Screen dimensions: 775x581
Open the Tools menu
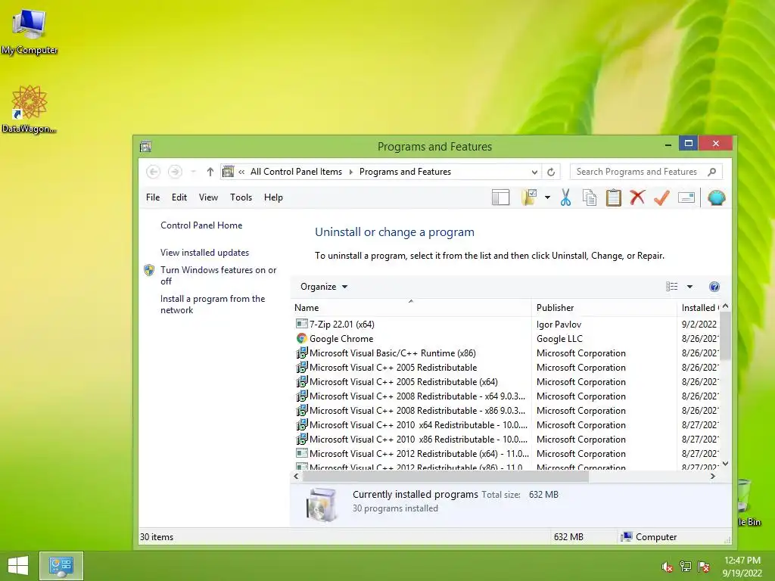pos(241,197)
